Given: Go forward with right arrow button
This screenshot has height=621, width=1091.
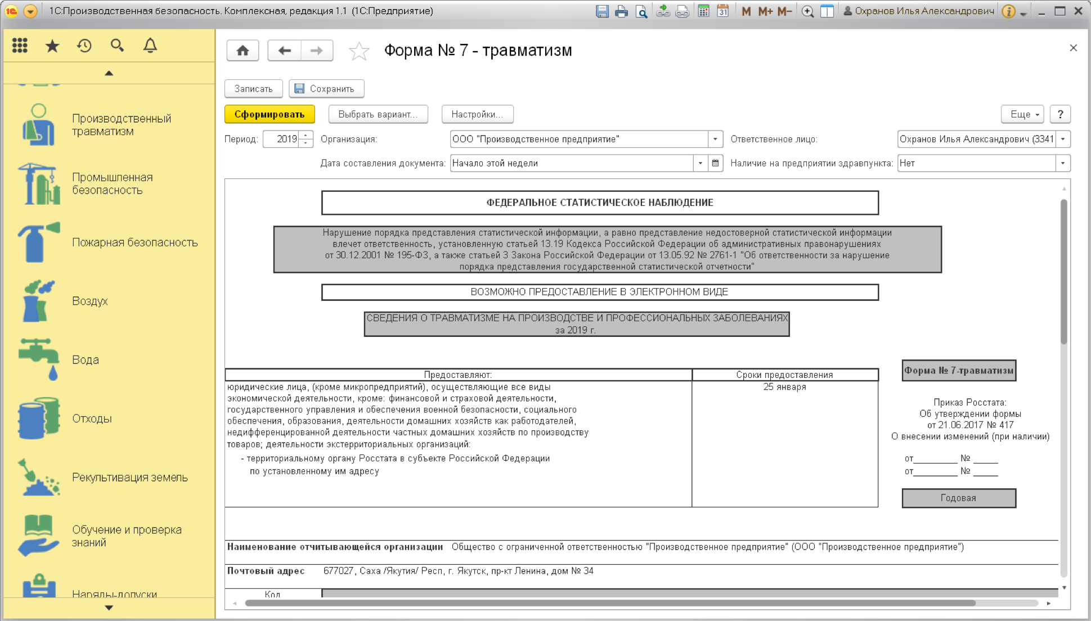Looking at the screenshot, I should pyautogui.click(x=317, y=51).
